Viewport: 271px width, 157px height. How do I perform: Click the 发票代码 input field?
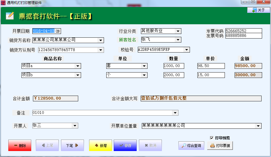(x=243, y=31)
